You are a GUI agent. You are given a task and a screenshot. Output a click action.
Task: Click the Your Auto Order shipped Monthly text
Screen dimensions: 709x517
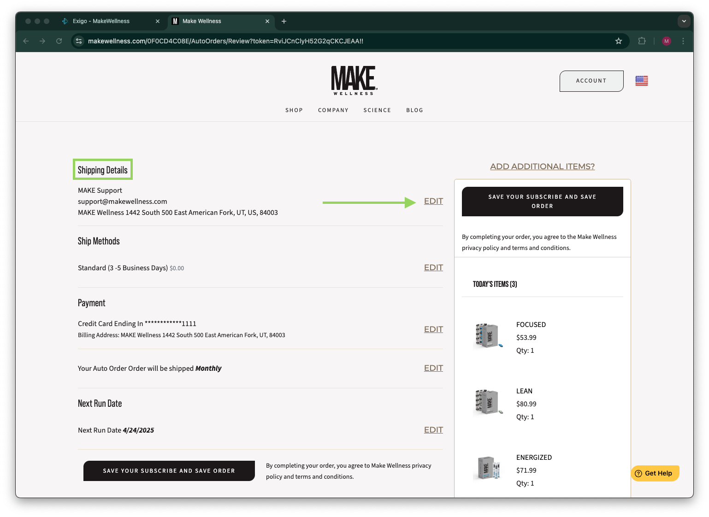[150, 368]
